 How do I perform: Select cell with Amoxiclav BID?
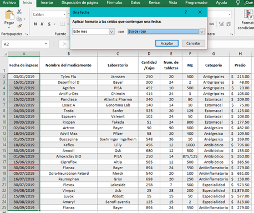[x=69, y=156]
